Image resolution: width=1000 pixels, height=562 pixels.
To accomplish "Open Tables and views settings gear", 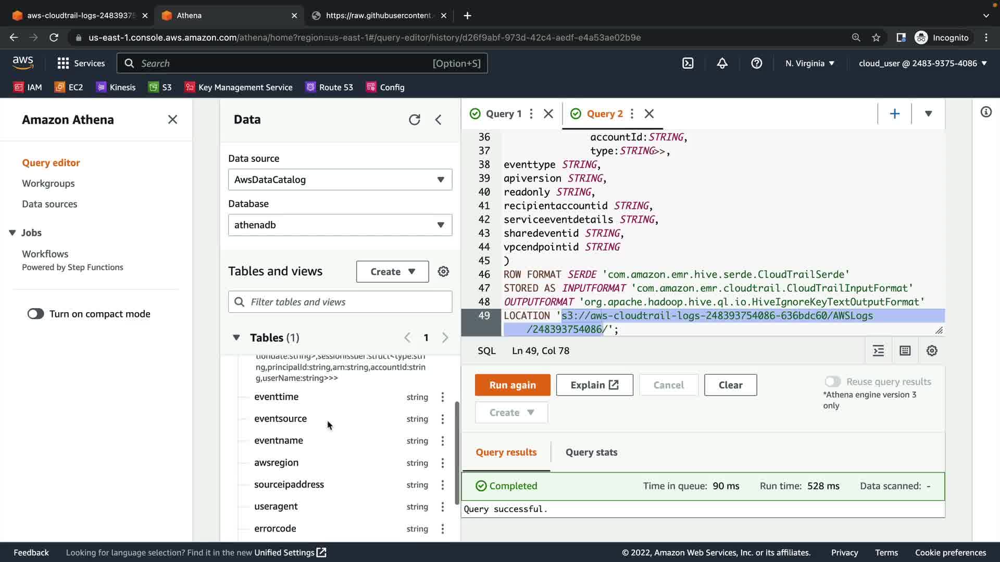I will [443, 272].
